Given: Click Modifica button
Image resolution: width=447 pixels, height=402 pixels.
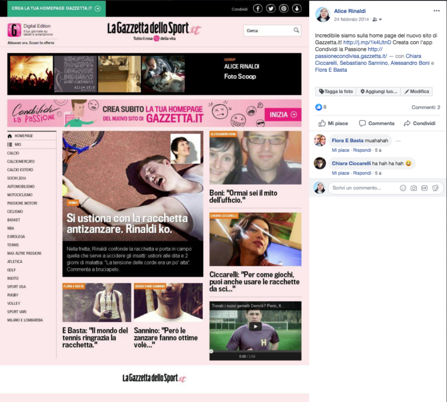Looking at the screenshot, I should click(x=416, y=92).
